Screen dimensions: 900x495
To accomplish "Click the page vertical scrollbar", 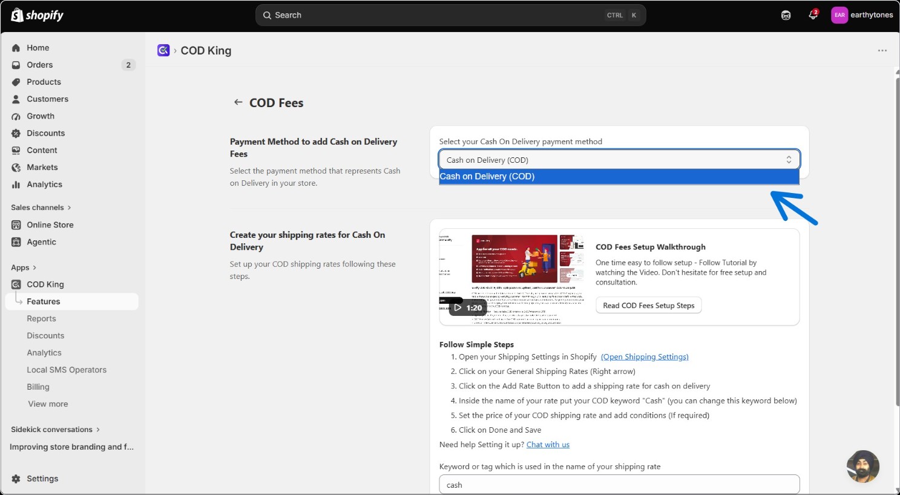I will pos(897,241).
